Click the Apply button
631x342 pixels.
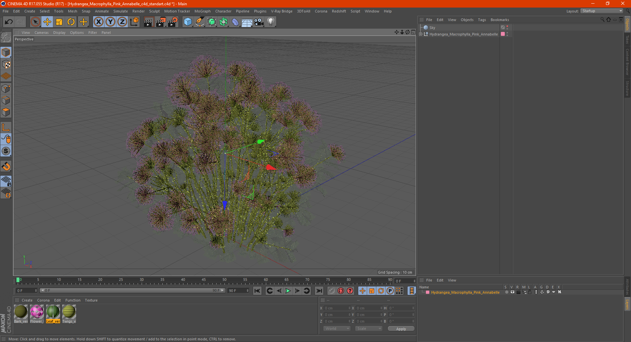(x=401, y=329)
